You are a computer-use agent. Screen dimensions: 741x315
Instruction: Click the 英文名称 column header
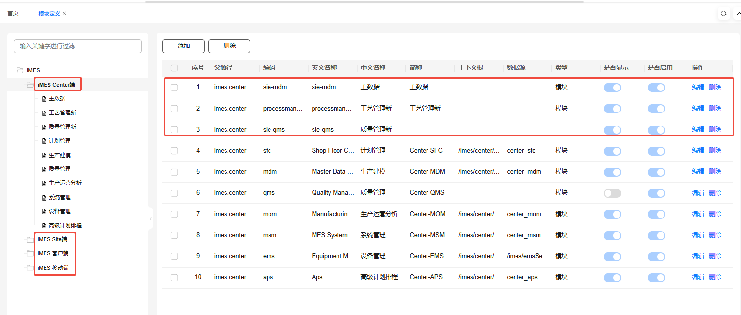point(324,68)
